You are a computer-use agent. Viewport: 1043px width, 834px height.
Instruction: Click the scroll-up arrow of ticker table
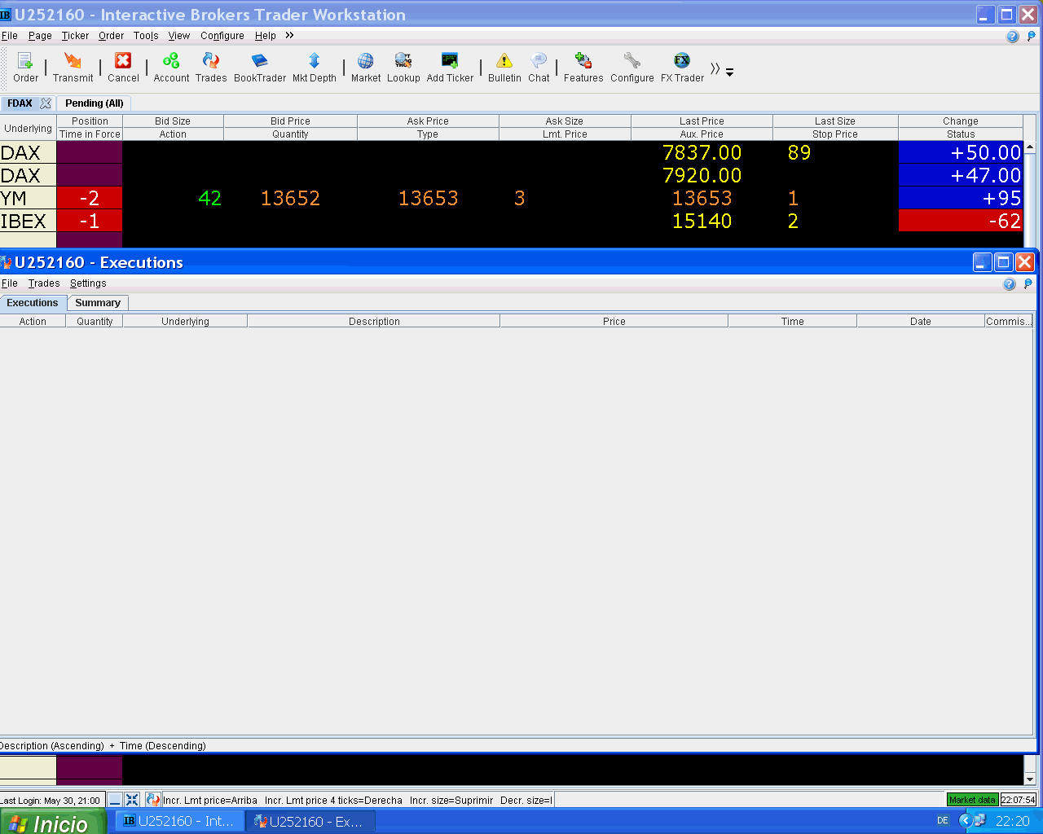1030,147
